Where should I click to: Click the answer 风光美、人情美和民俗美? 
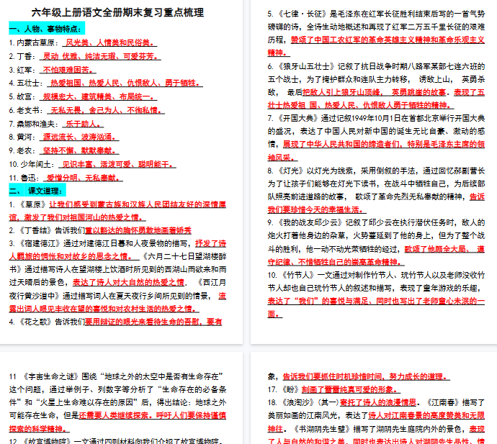pos(109,42)
